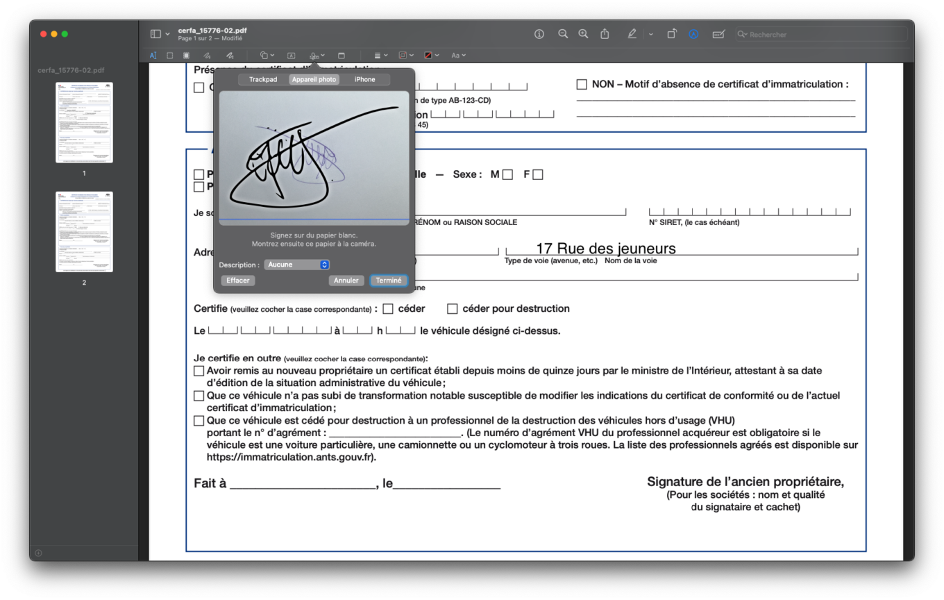Screen dimensions: 944x600
Task: Focus the Rechercher search field
Action: 821,34
